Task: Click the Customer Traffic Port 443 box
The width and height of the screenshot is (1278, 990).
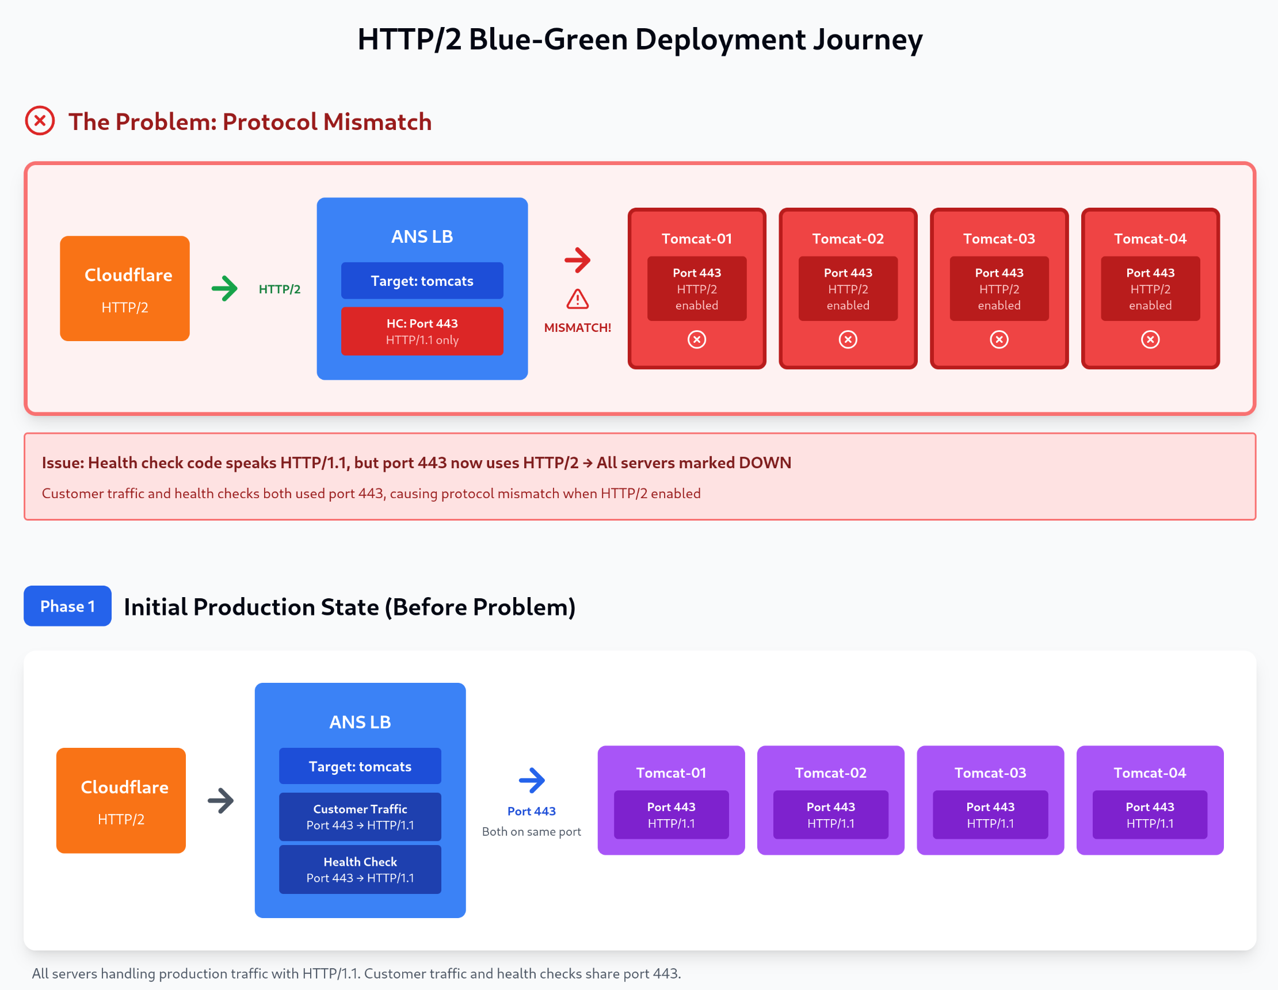Action: pos(360,817)
